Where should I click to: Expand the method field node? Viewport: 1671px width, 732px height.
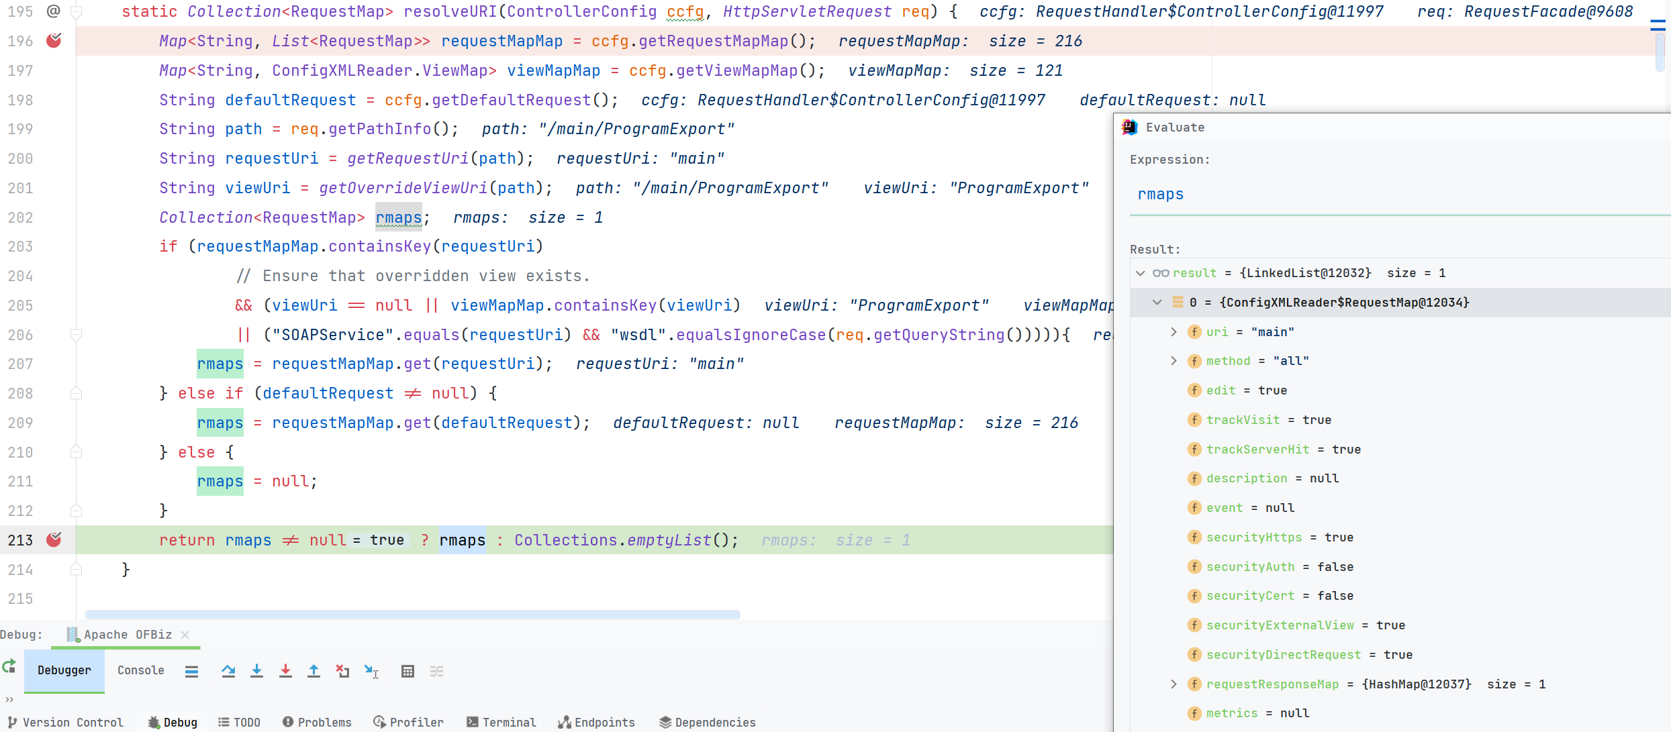pos(1174,361)
